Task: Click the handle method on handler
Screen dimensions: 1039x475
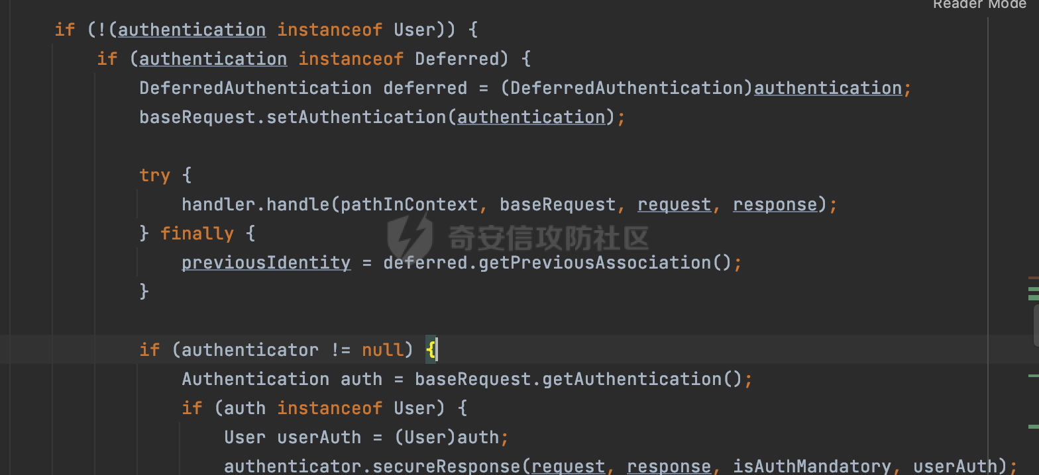Action: point(298,204)
